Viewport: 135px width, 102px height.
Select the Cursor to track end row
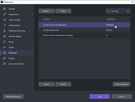84,30
